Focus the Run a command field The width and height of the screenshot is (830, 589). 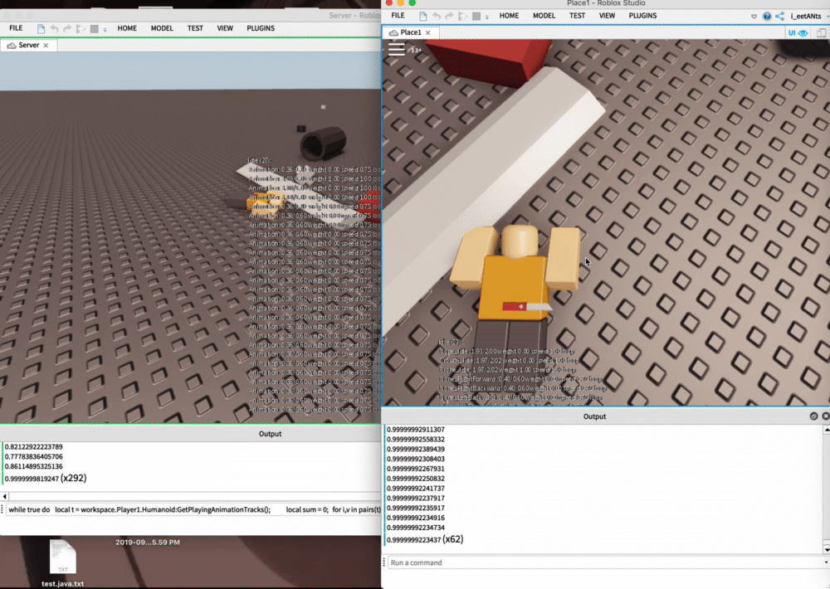point(605,562)
